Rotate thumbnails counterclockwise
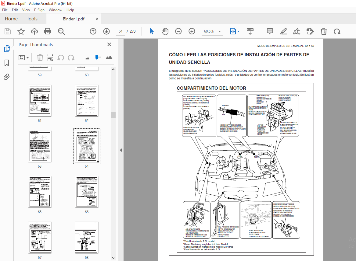Image resolution: width=356 pixels, height=261 pixels. click(61, 57)
